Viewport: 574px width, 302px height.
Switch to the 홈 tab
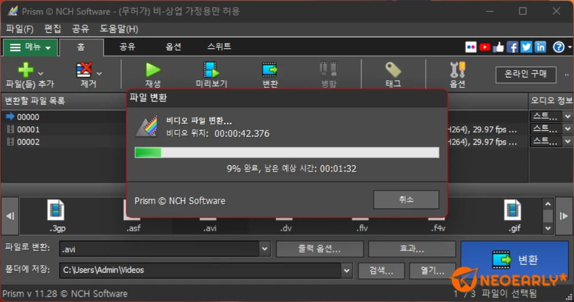tap(82, 47)
